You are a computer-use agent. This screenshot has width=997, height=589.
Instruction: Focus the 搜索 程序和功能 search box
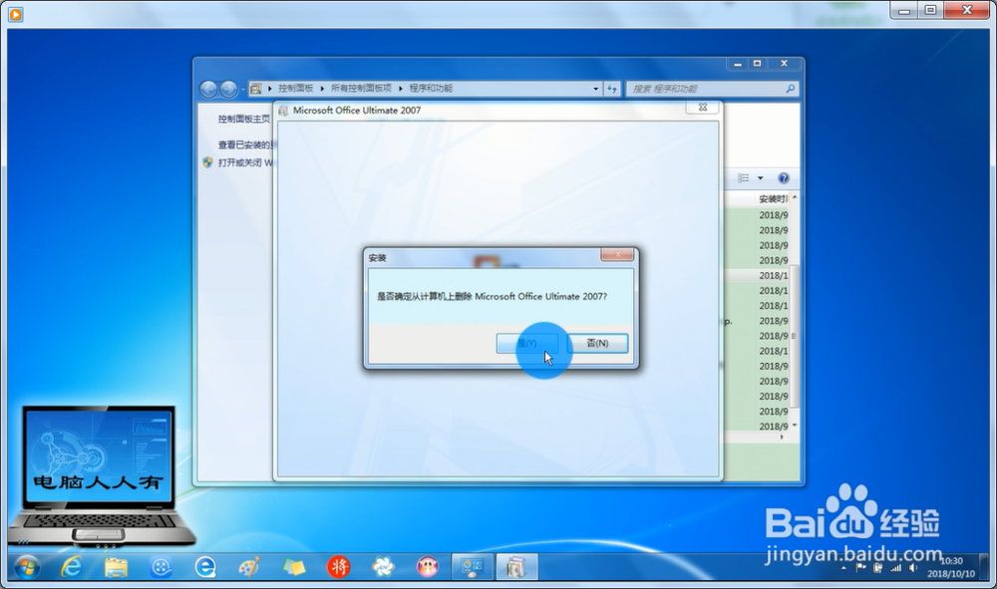click(706, 89)
